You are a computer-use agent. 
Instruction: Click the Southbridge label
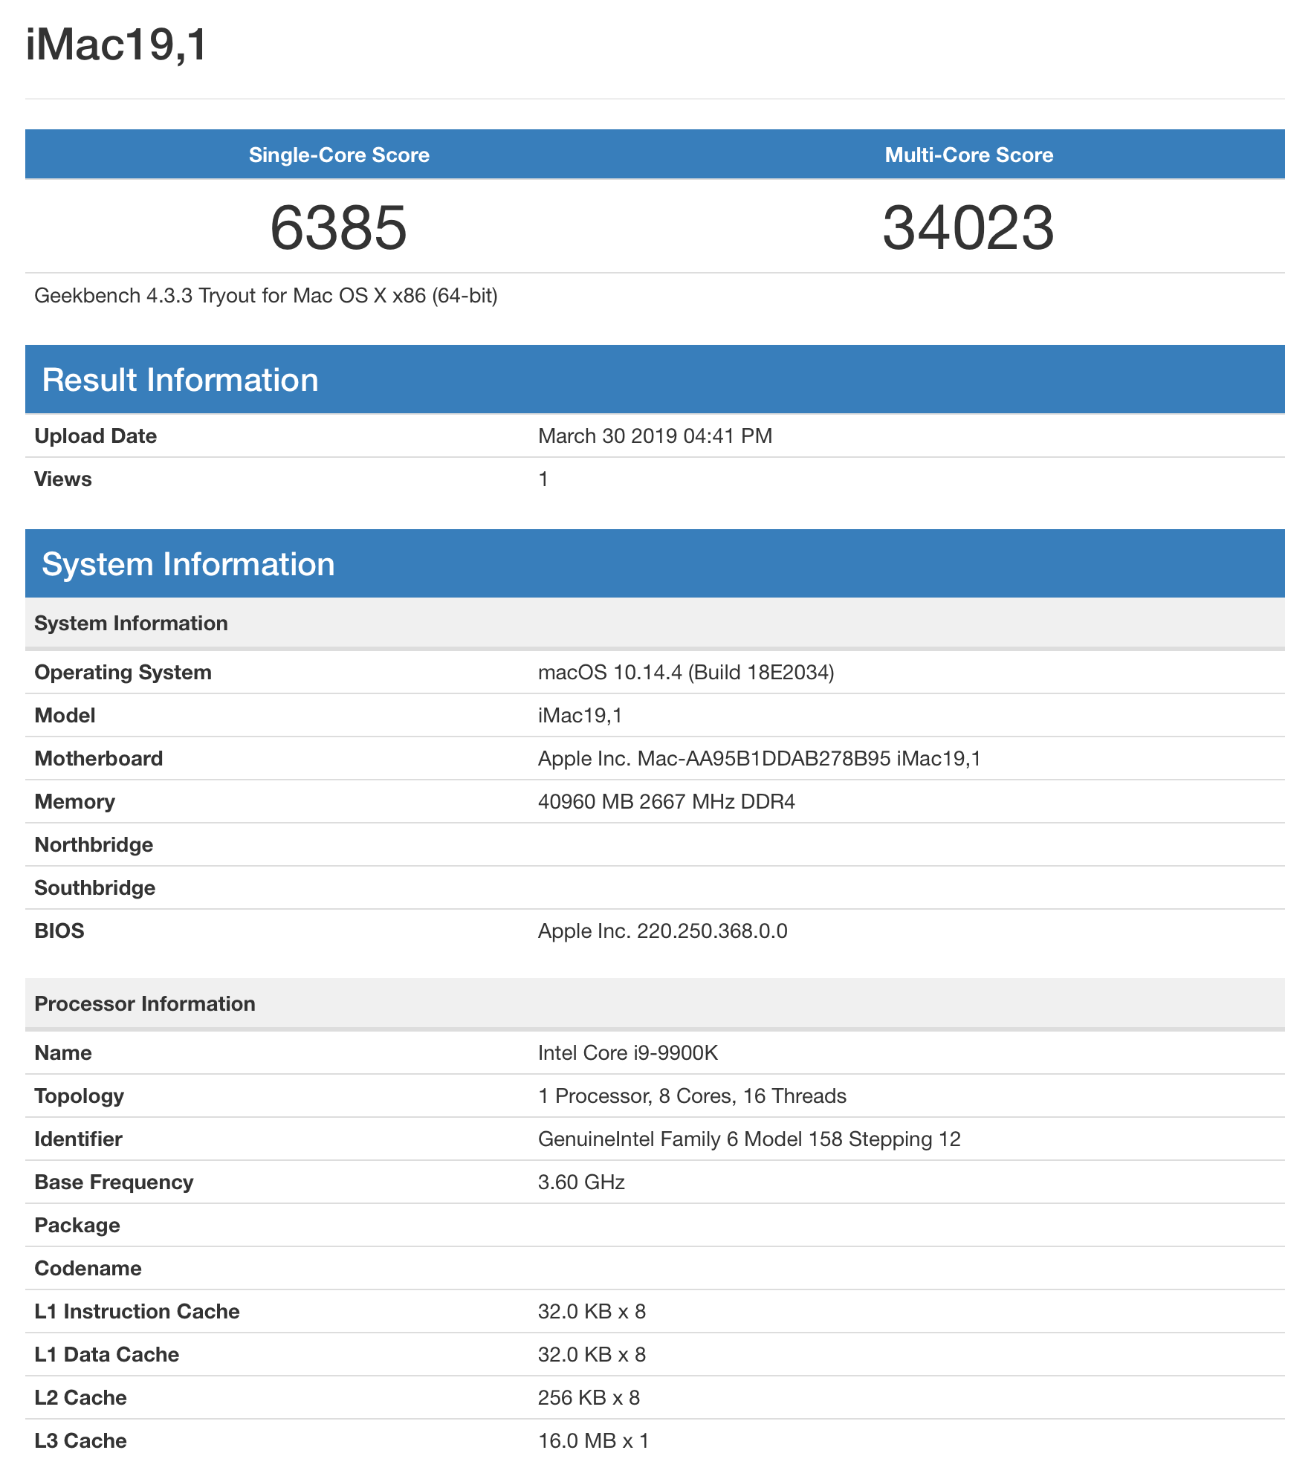click(x=95, y=887)
